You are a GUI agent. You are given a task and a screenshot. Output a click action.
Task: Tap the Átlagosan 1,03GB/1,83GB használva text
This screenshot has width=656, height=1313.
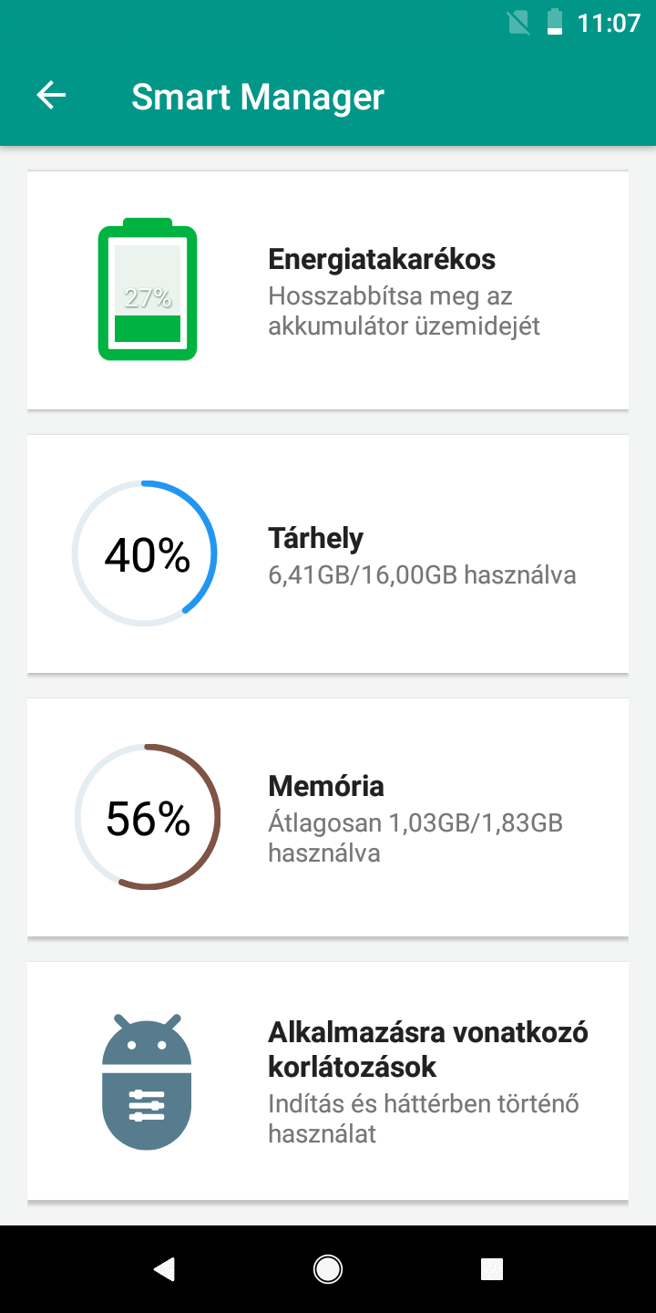coord(415,838)
